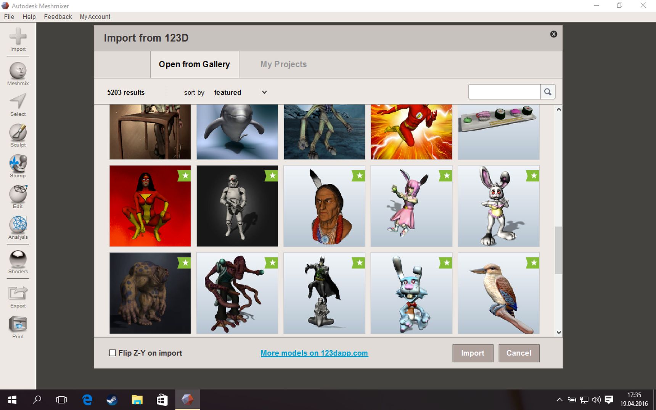Open the File menu
Viewport: 656px width, 410px height.
[9, 17]
